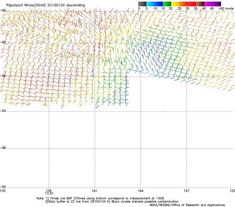The height and width of the screenshot is (207, 235).
Task: Click the "25" legend scale label
Action: coord(179,9)
